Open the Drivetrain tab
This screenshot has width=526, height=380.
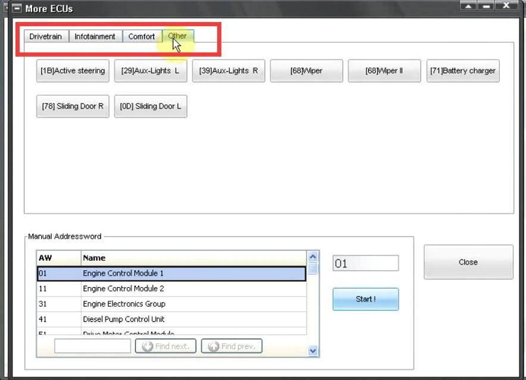46,36
